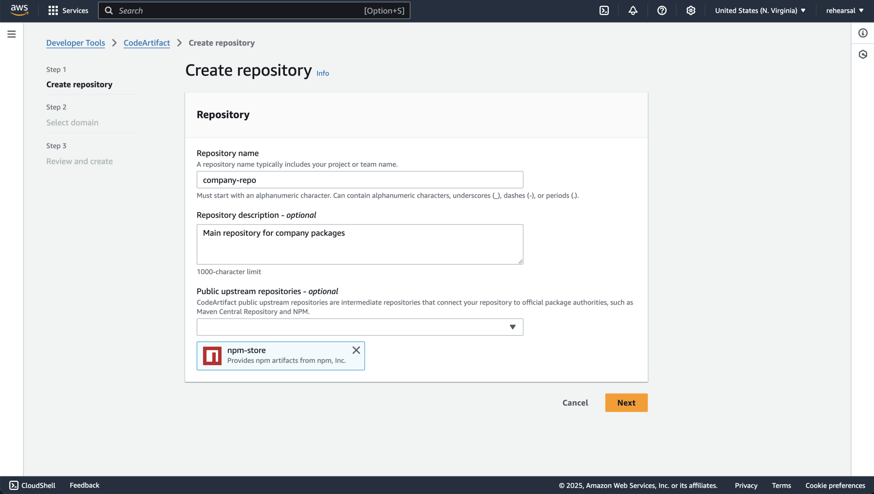874x494 pixels.
Task: Click the AWS logo home icon
Action: (19, 10)
